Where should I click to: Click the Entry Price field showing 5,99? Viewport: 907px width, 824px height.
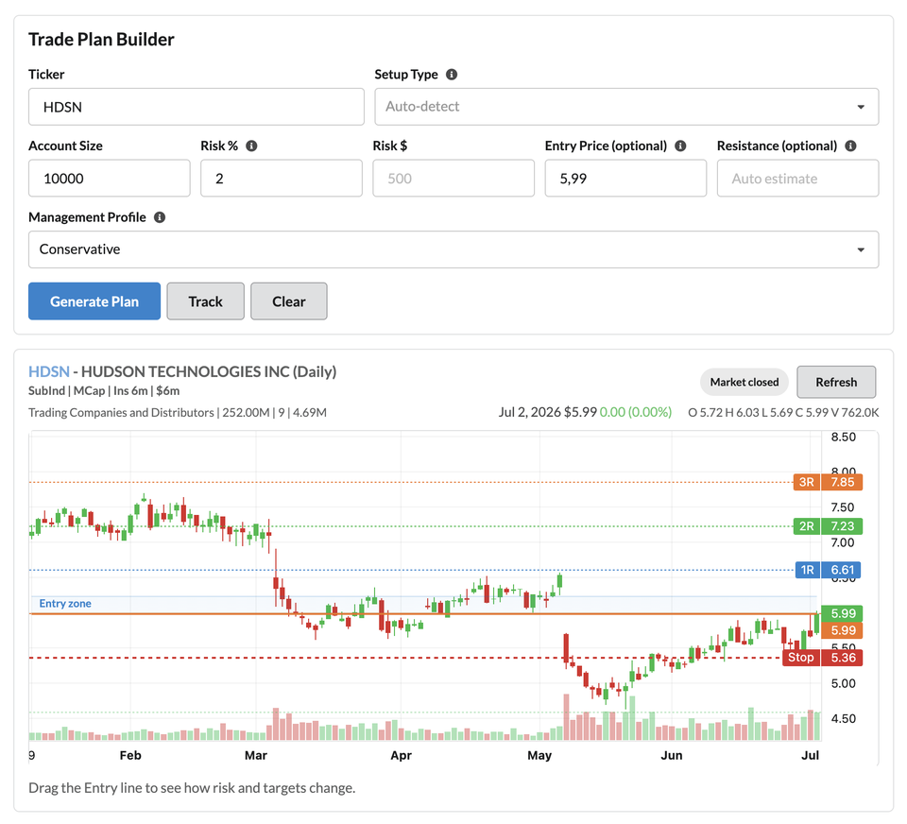click(x=625, y=179)
